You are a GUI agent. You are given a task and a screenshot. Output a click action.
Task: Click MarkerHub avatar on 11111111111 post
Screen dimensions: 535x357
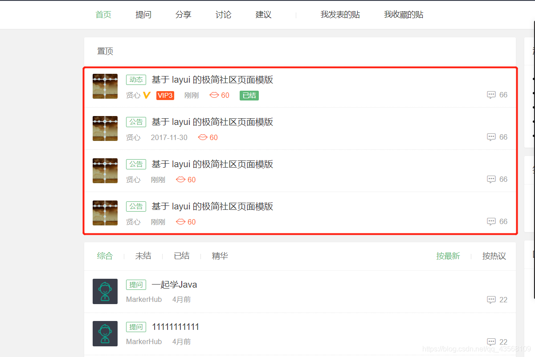[105, 333]
